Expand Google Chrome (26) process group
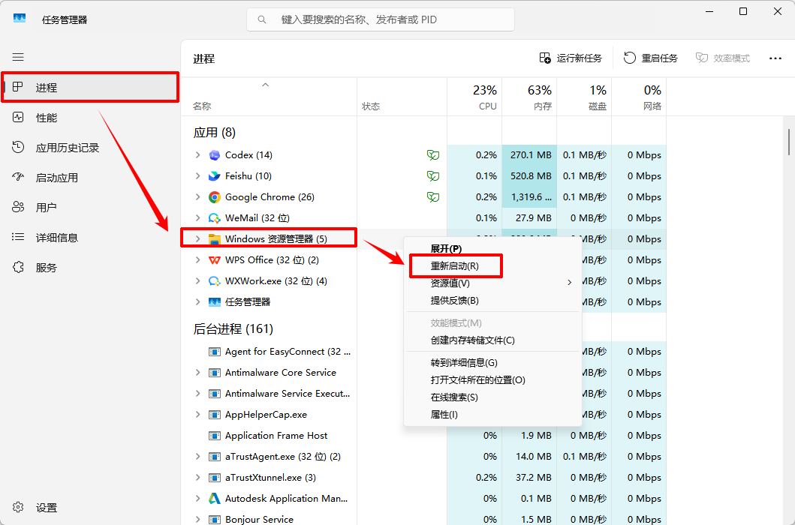Viewport: 795px width, 525px height. [197, 197]
